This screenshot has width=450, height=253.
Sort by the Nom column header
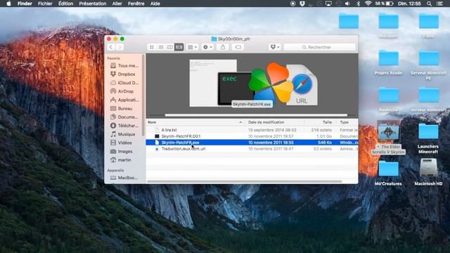coord(195,122)
